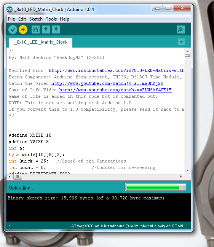This screenshot has height=247, width=214.
Task: Click the Verify checkmark button
Action: point(13,29)
